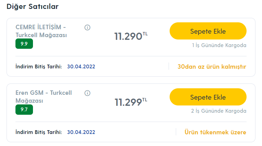262x146 pixels.
Task: Click the '2 İş Gününde Kargoda' shipping text
Action: (x=219, y=111)
